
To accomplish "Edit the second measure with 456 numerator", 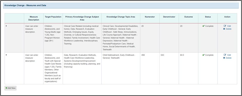I will coord(227,55).
